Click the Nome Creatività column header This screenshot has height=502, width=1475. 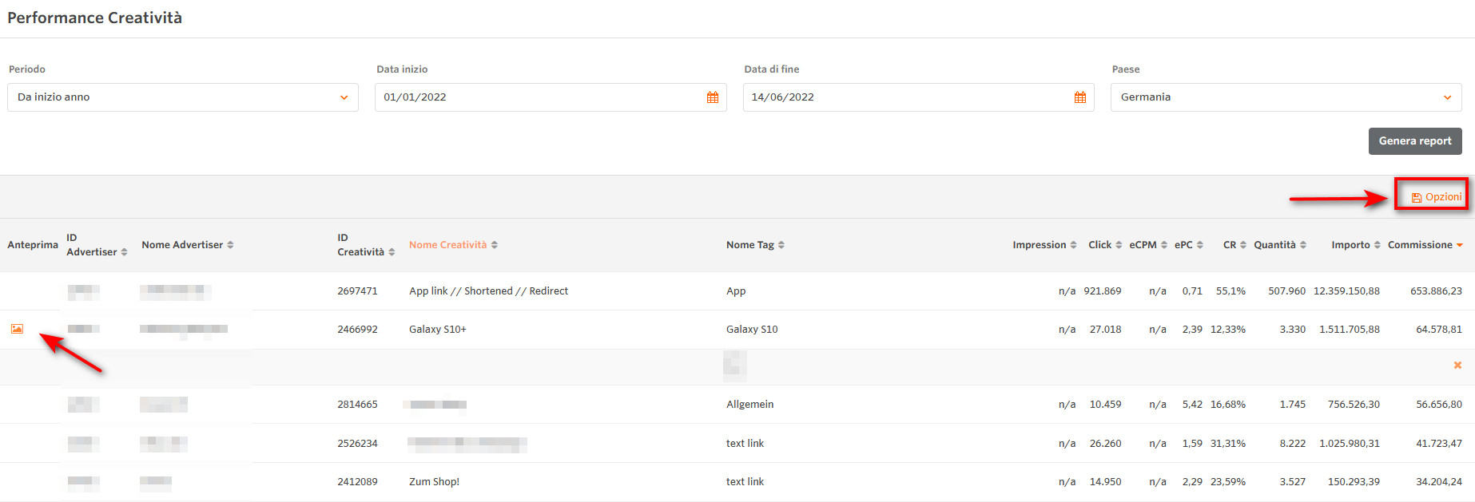[x=447, y=245]
